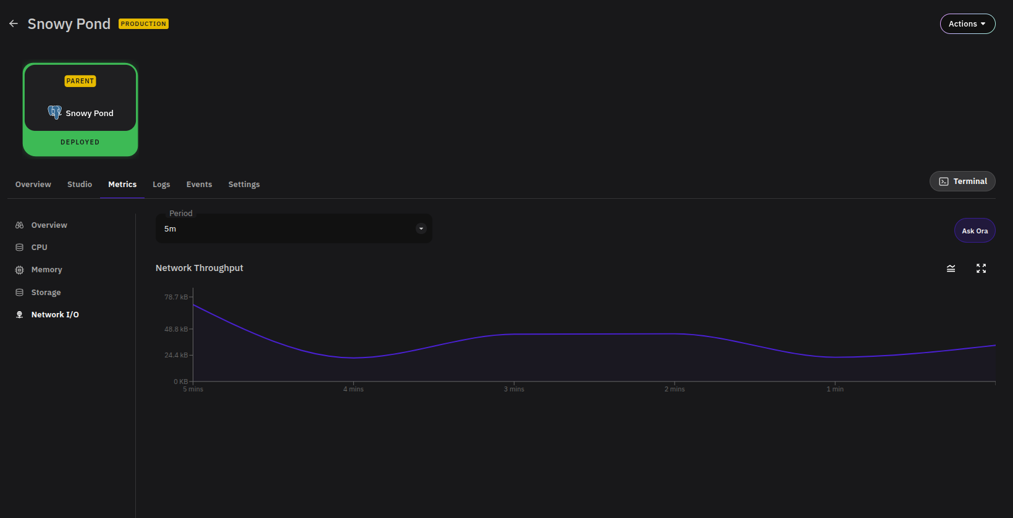Launch the Terminal button

pyautogui.click(x=962, y=181)
